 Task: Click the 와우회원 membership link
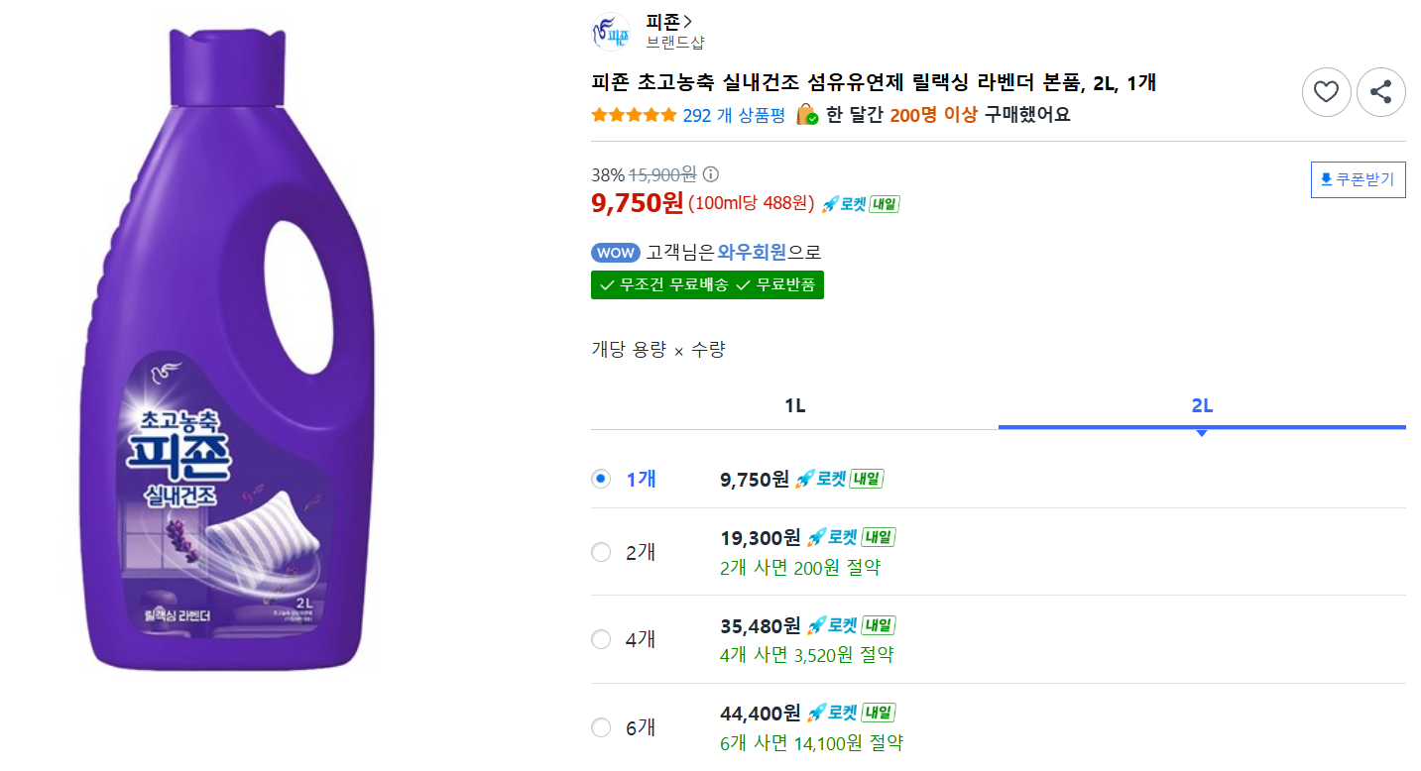click(x=753, y=253)
